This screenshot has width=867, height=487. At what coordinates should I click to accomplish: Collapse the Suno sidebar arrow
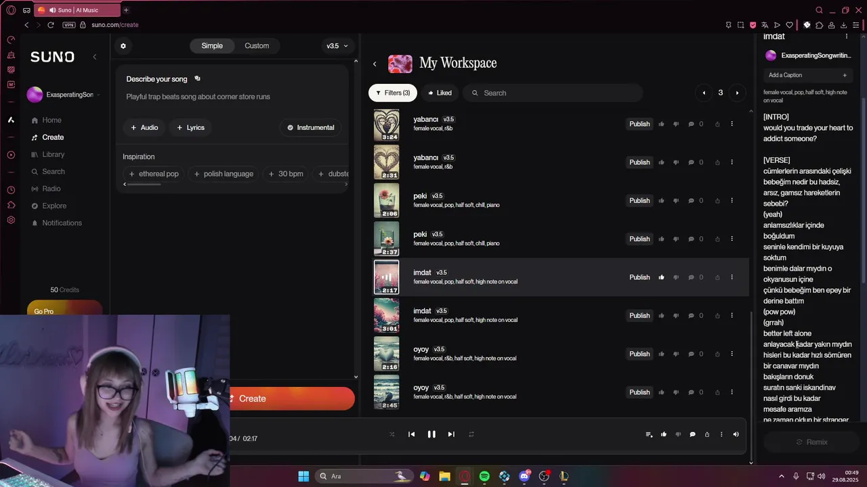coord(95,57)
